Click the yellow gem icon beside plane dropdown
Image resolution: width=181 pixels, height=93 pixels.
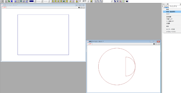point(91,1)
